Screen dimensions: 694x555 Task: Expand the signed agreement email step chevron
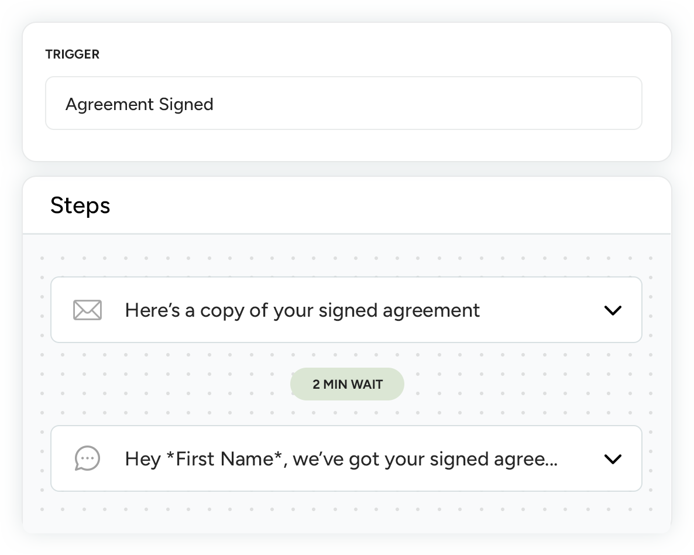click(612, 310)
